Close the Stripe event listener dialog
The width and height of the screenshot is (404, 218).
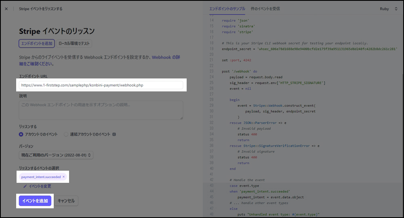[6, 9]
